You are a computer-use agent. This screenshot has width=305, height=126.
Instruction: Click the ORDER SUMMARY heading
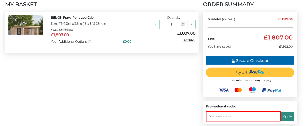click(228, 5)
